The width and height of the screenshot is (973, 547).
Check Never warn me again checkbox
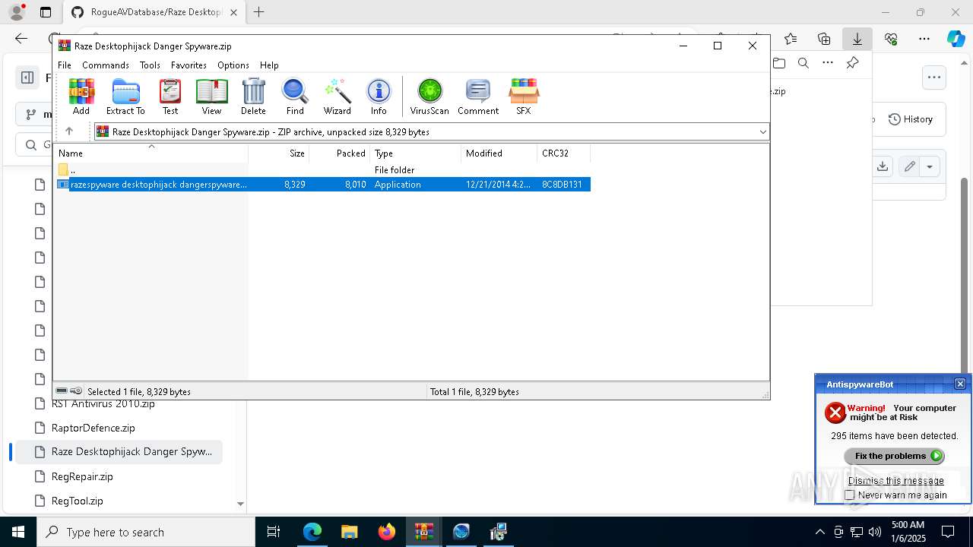pyautogui.click(x=850, y=495)
